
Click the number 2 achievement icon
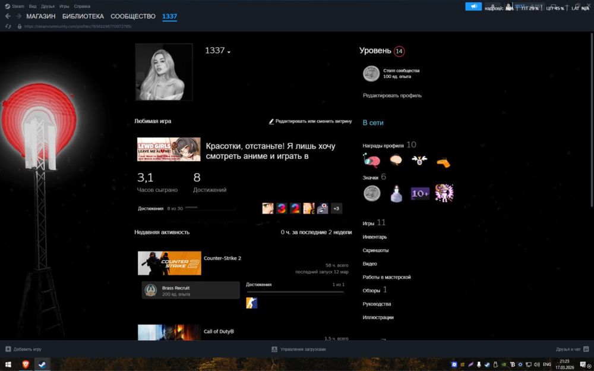(295, 208)
